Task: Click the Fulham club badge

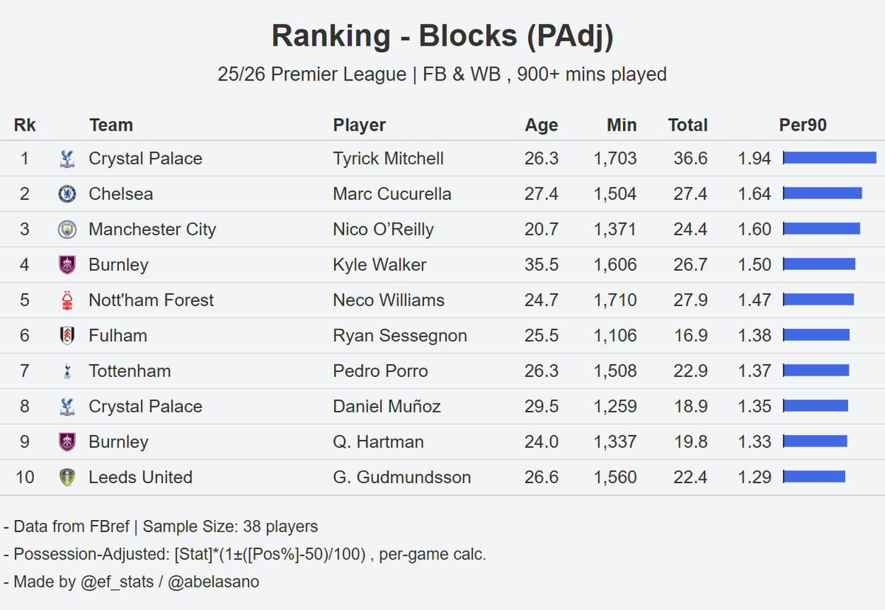Action: [x=67, y=336]
